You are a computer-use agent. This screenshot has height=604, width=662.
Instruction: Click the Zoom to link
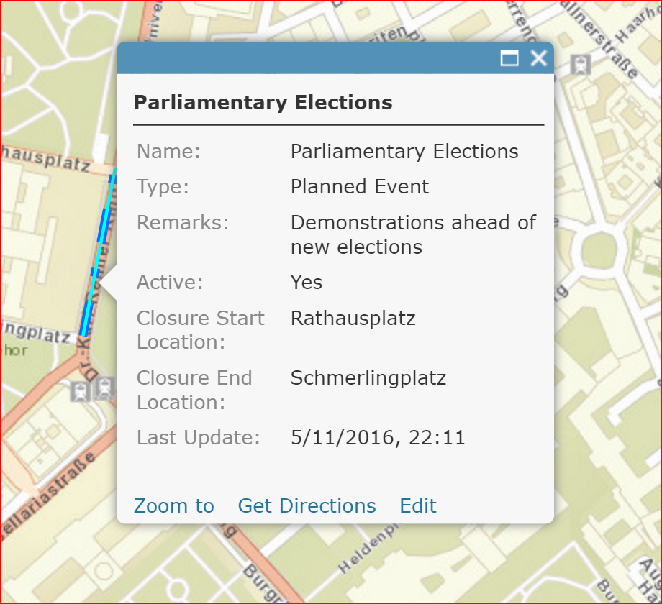click(x=174, y=505)
